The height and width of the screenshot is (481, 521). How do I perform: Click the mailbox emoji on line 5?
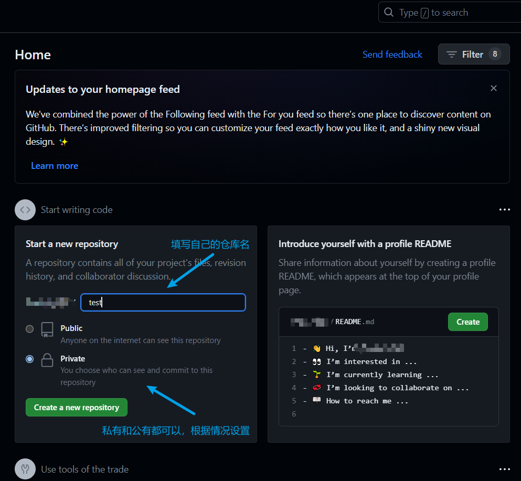pos(317,401)
